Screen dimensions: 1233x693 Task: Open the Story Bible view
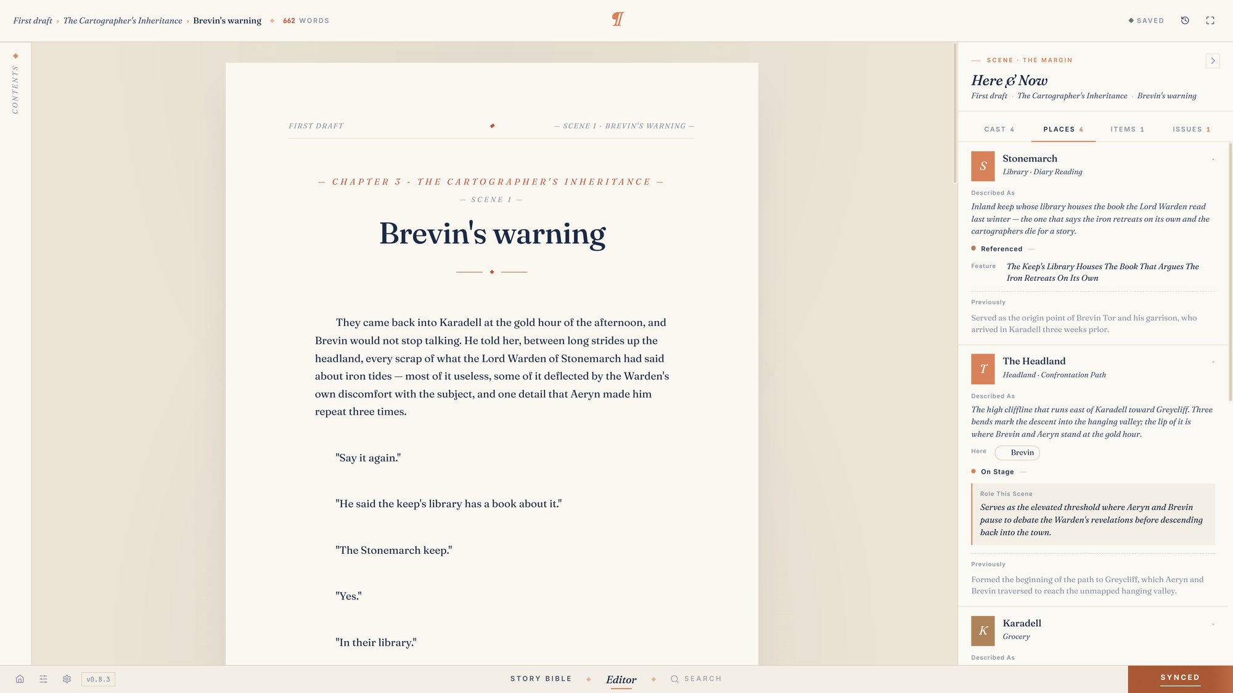click(541, 679)
